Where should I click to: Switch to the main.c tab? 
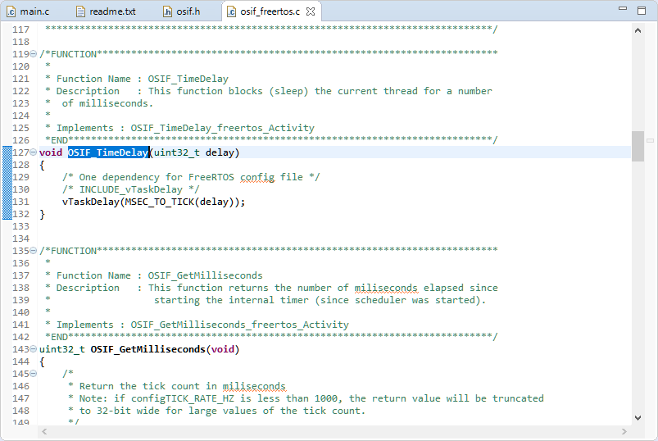click(x=33, y=11)
